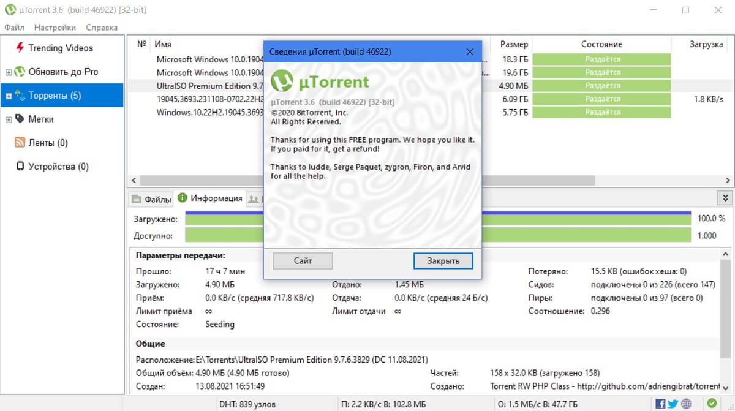
Task: Open the Файл menu
Action: (x=14, y=28)
